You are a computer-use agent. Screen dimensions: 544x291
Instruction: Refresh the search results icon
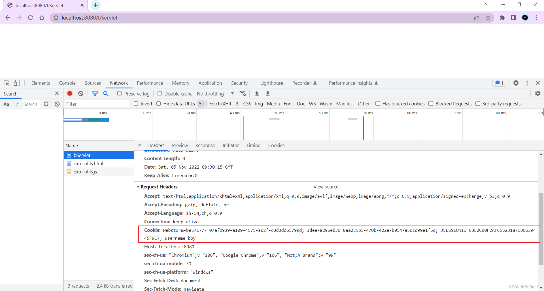(46, 104)
